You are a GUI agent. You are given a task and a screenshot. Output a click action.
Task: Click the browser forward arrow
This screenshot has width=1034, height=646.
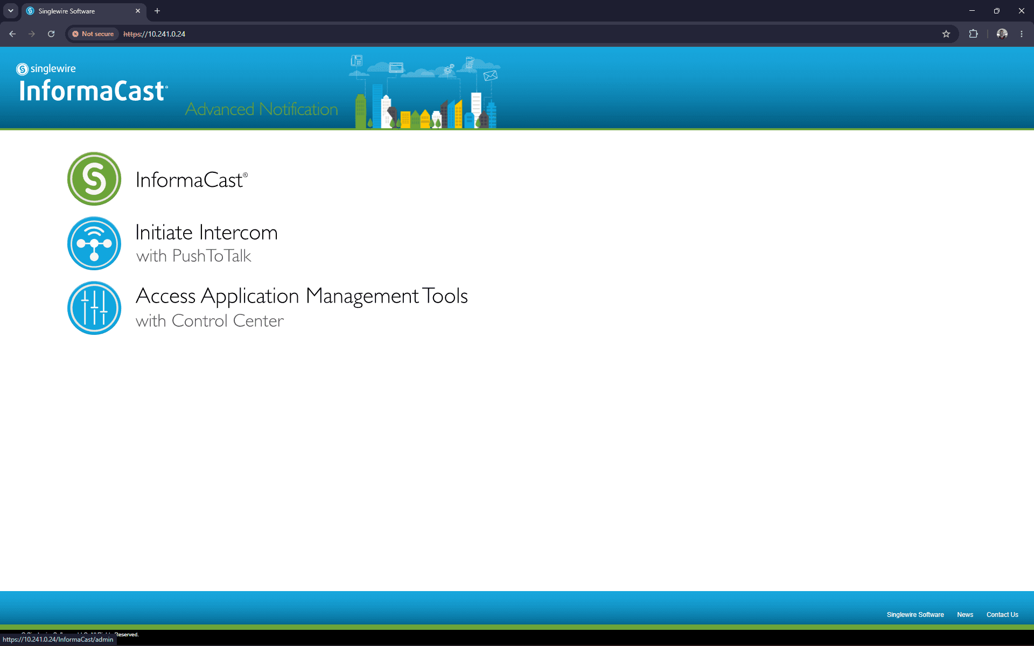coord(32,34)
